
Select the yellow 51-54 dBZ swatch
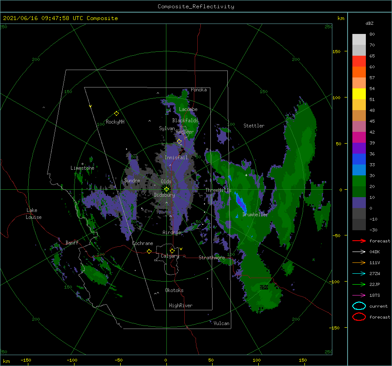359,94
